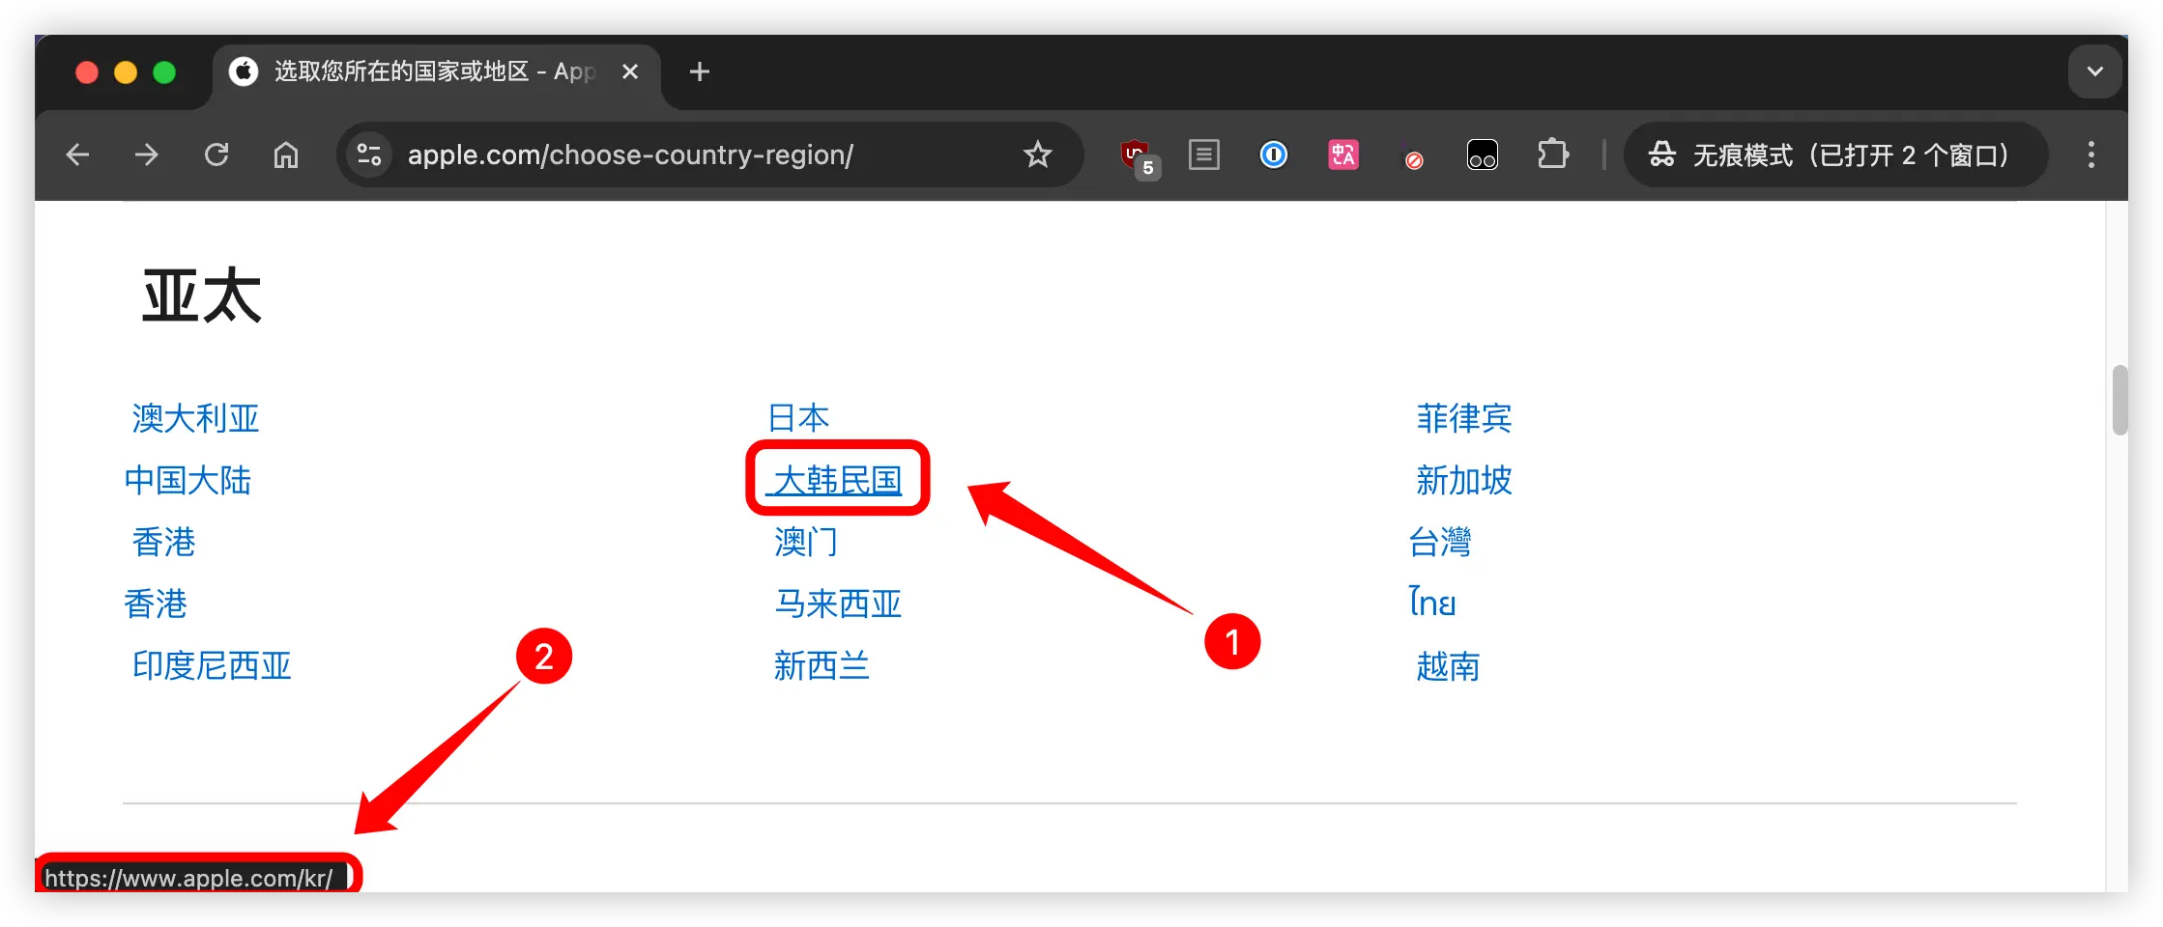Expand the tab search dropdown arrow
The width and height of the screenshot is (2163, 927).
[x=2095, y=71]
